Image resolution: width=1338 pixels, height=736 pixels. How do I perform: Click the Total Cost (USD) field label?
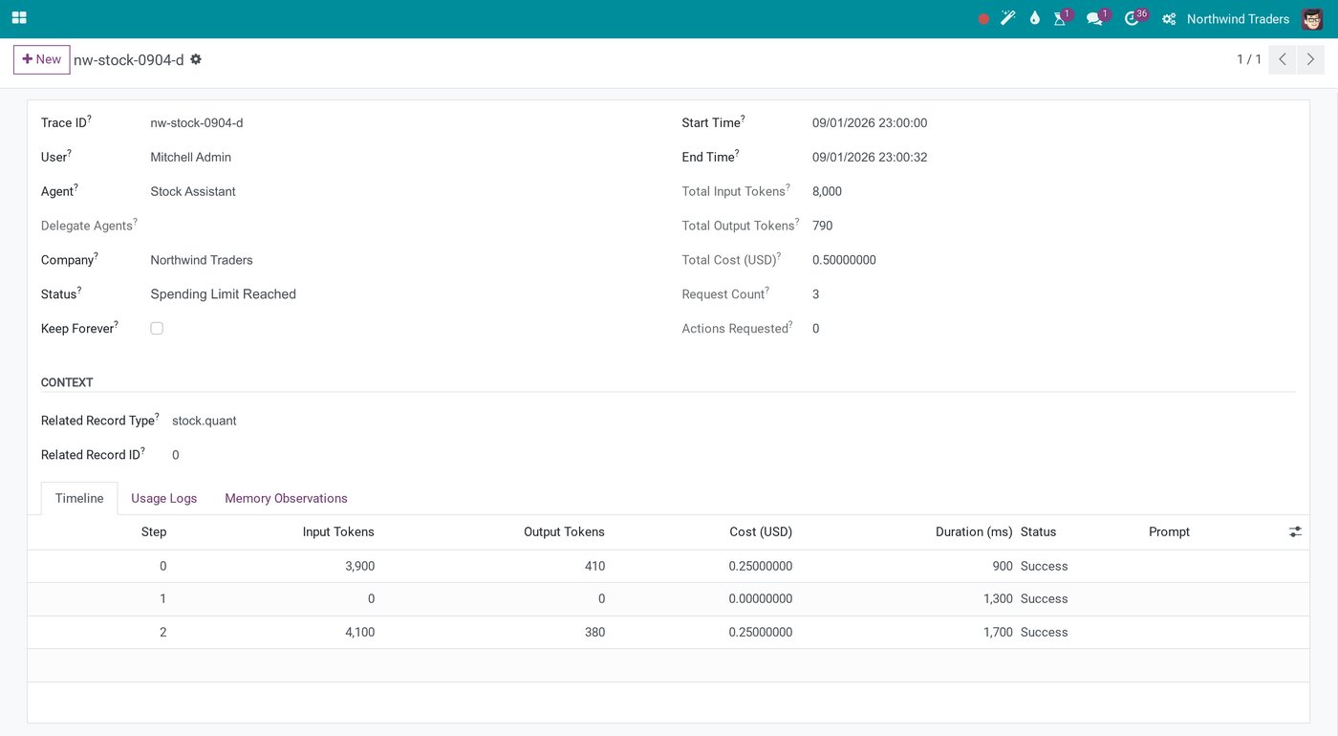[729, 260]
